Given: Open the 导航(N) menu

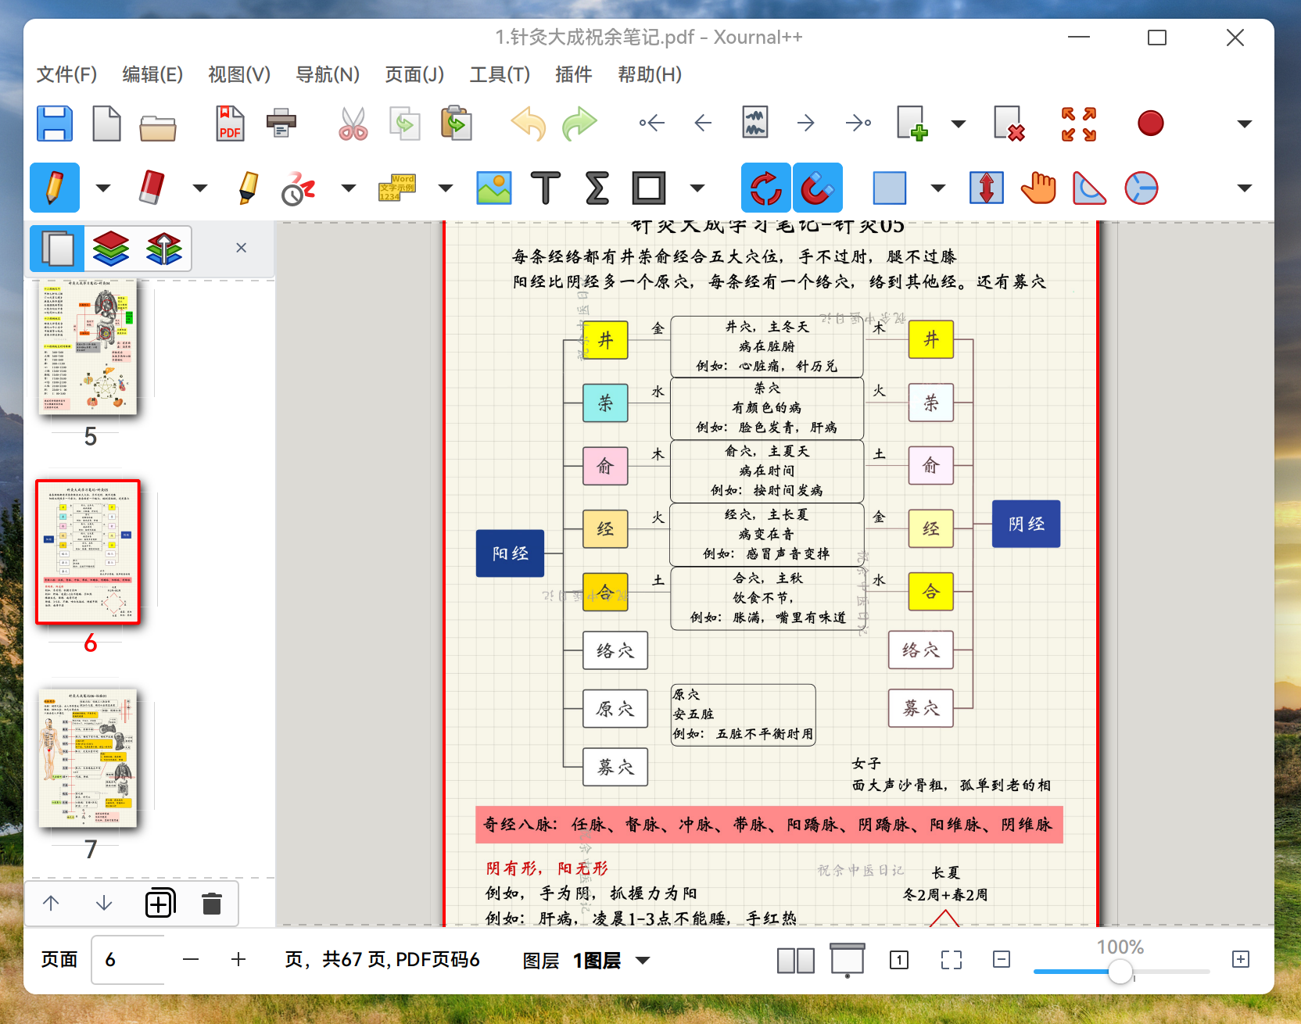Looking at the screenshot, I should (x=327, y=74).
